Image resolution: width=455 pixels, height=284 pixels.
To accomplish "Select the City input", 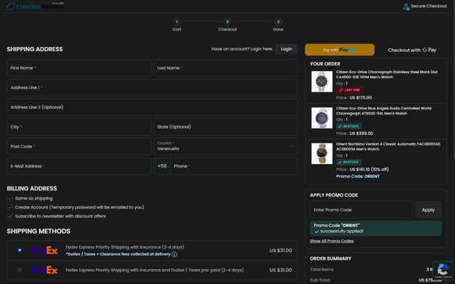I will (x=79, y=126).
